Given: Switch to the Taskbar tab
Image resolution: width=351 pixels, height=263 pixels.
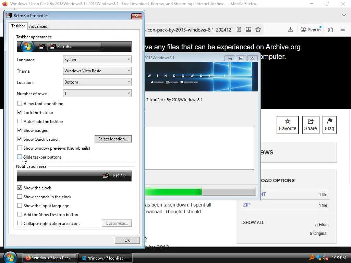Looking at the screenshot, I should point(18,26).
